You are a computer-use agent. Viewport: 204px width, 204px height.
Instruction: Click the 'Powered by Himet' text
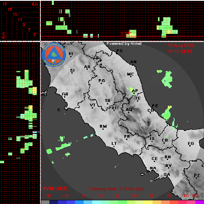click(124, 44)
